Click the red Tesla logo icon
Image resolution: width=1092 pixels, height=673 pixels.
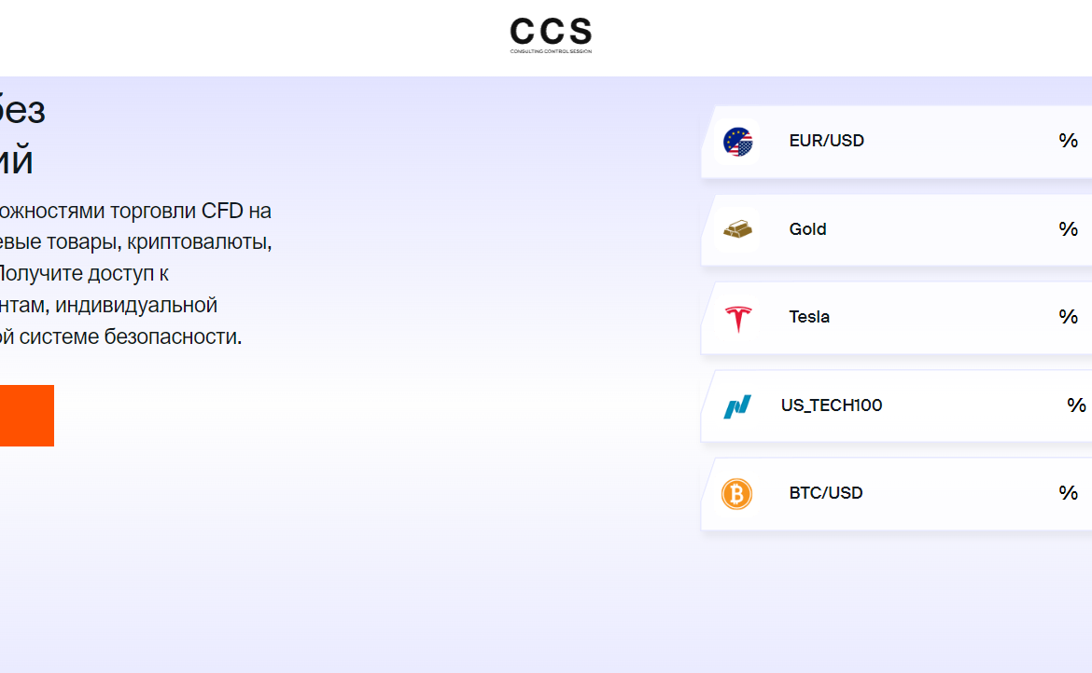pyautogui.click(x=737, y=318)
